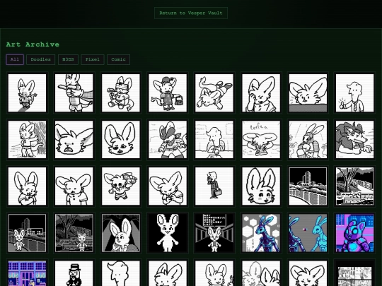View the purple and cyan robot artwork
Viewport: 382px width, 286px height.
click(x=354, y=233)
